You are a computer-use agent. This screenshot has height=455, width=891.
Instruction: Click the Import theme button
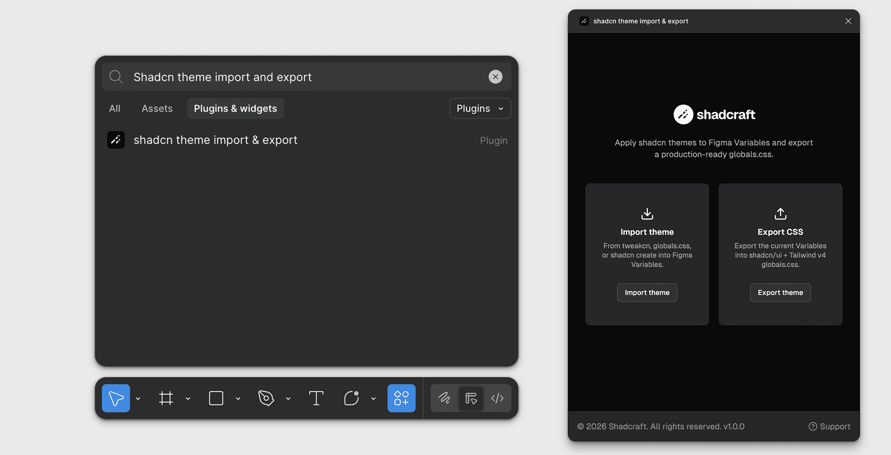point(647,292)
